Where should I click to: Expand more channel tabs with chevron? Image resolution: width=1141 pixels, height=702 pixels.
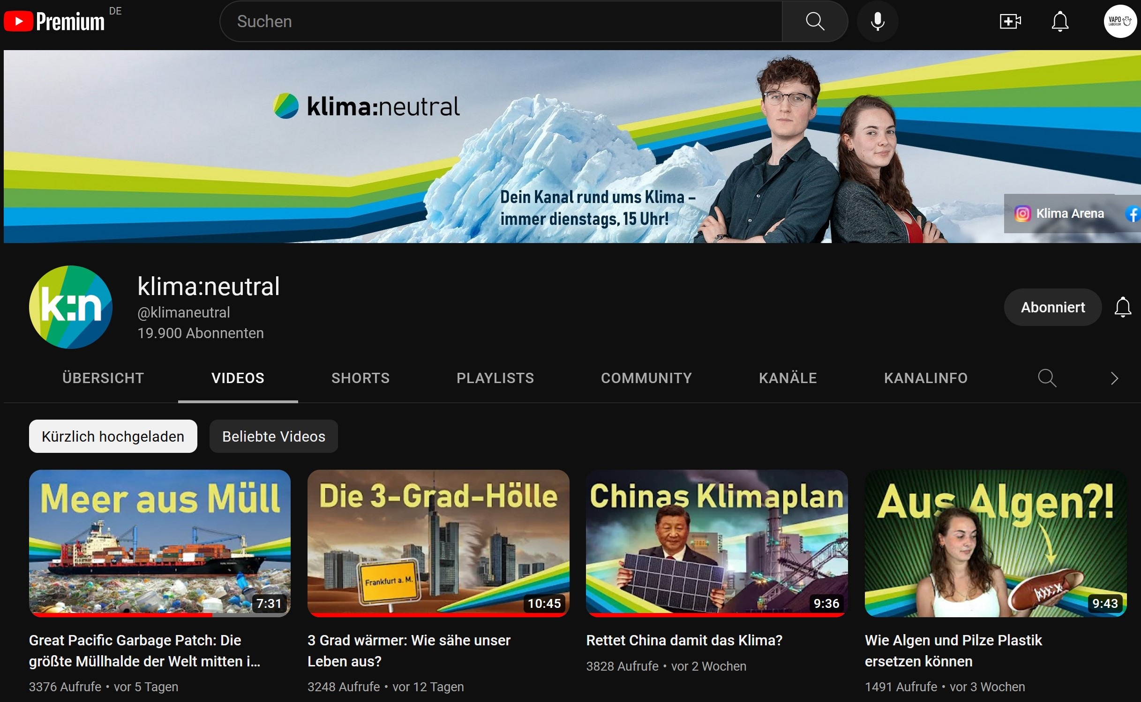click(1114, 378)
